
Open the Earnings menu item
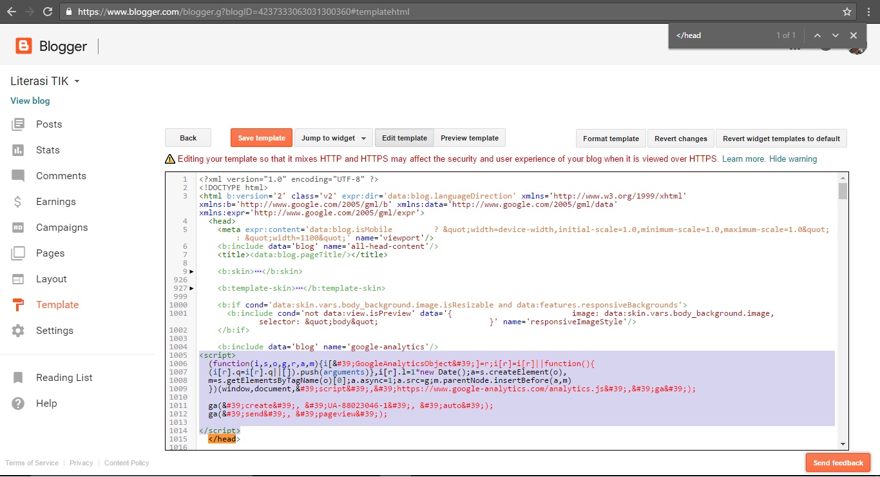coord(56,202)
